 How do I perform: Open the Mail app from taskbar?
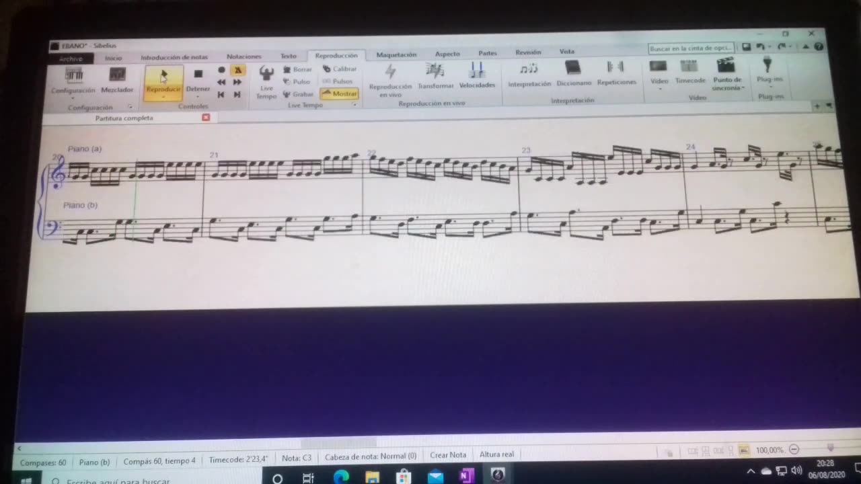pos(435,477)
